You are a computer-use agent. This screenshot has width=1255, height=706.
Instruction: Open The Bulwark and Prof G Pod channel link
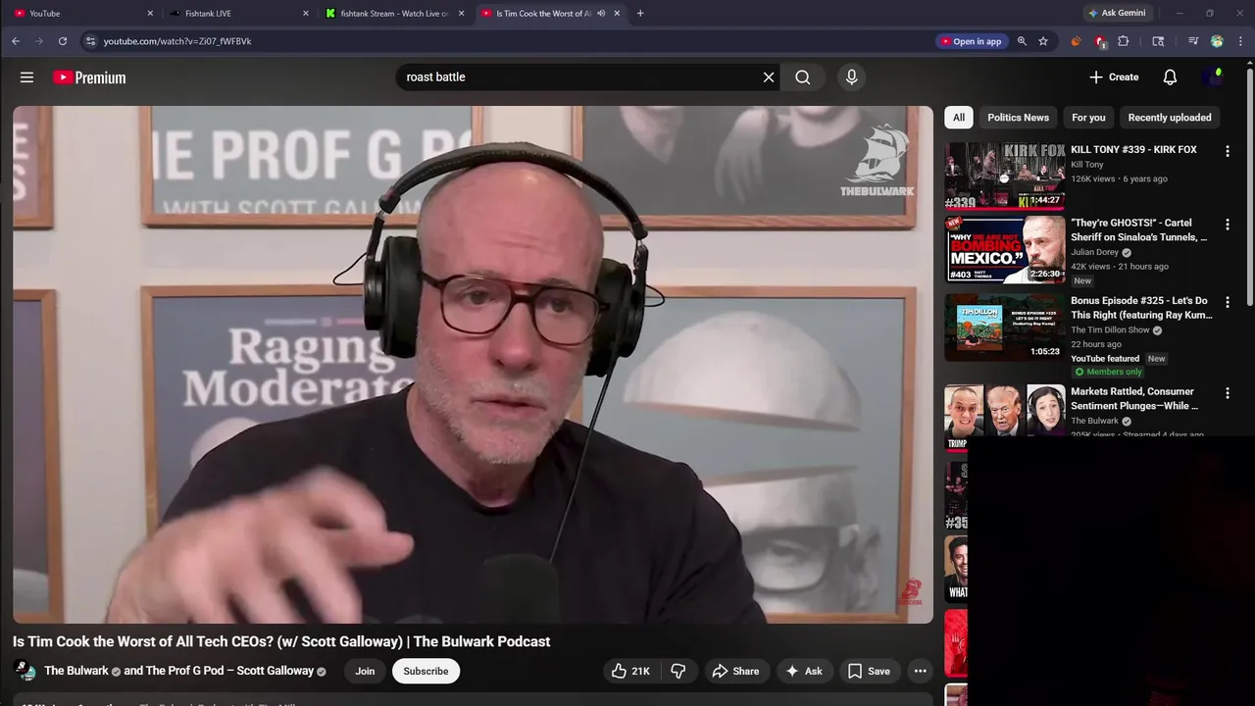pyautogui.click(x=185, y=671)
